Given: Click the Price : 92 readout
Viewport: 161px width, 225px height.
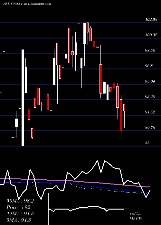Looking at the screenshot, I should (x=18, y=207).
